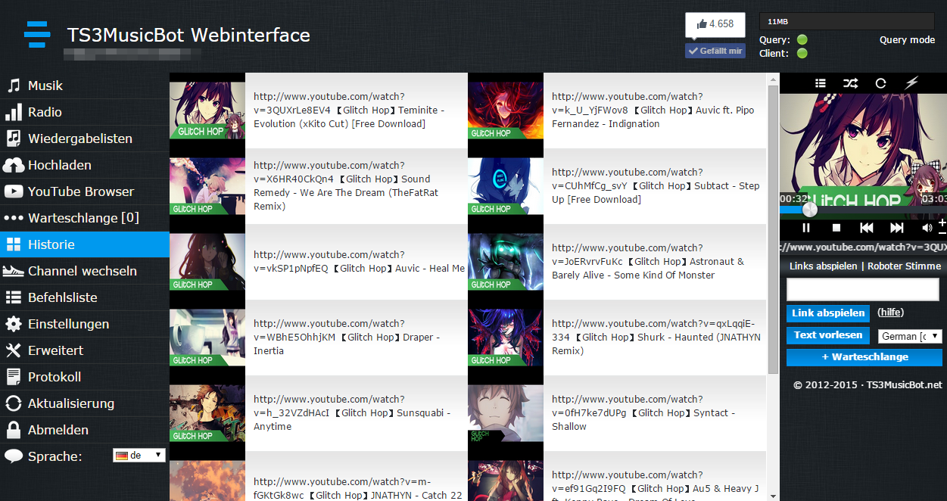
Task: Click the lightning bolt icon above the player
Action: (x=911, y=83)
